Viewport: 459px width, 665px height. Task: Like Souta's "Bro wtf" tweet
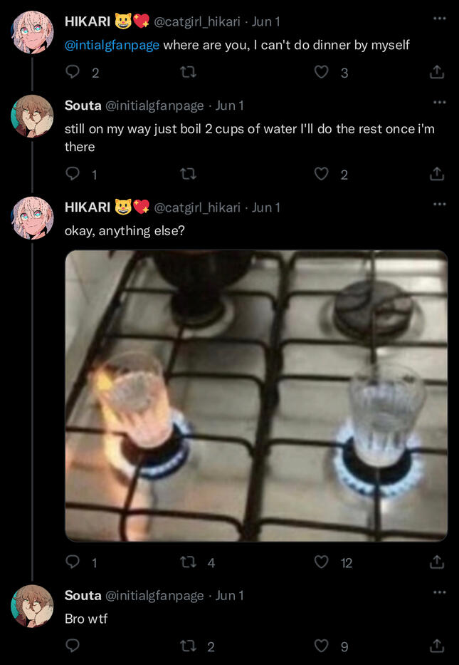coord(322,646)
